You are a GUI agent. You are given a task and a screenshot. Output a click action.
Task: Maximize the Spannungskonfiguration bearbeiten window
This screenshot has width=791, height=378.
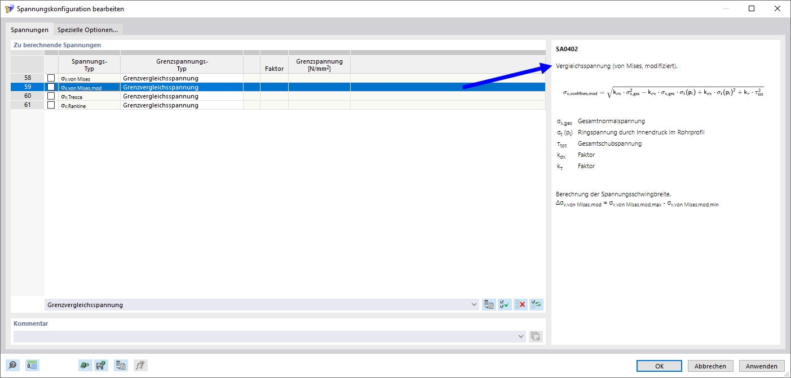pos(752,8)
